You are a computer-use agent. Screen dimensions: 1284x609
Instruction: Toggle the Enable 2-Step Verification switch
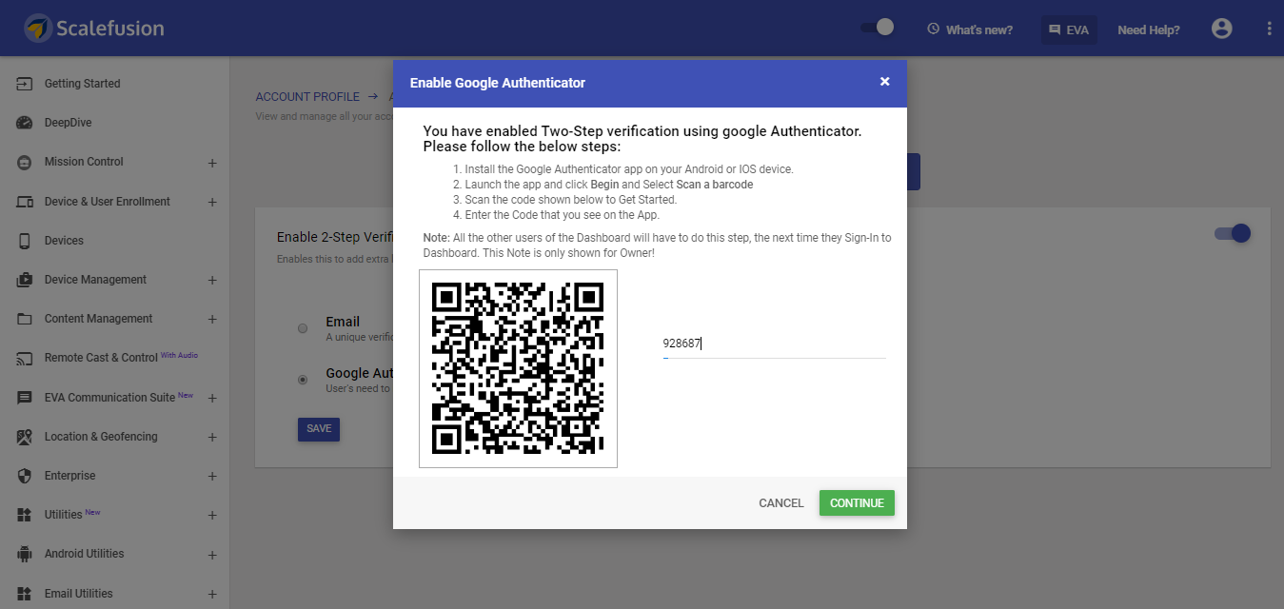[x=1233, y=233]
